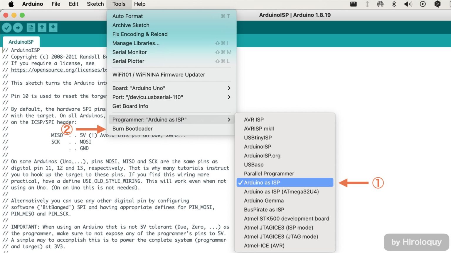Viewport: 451px width, 253px height.
Task: Save the sketch using the Save icon
Action: [x=53, y=28]
